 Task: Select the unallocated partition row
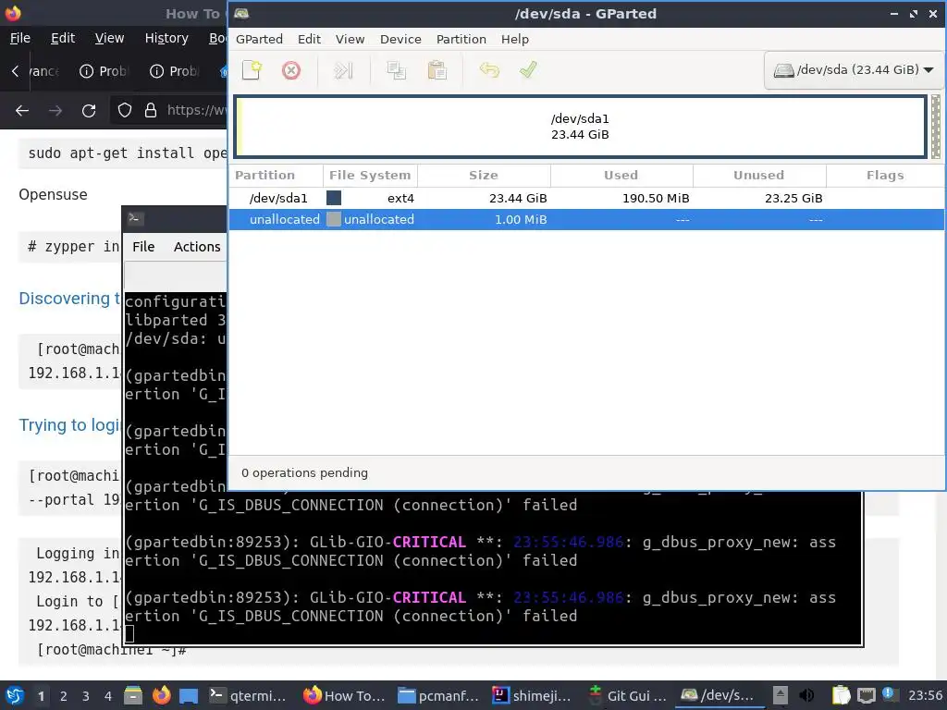click(x=585, y=219)
